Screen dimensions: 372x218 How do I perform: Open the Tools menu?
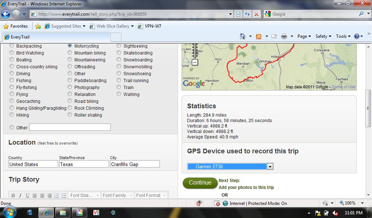pyautogui.click(x=343, y=36)
